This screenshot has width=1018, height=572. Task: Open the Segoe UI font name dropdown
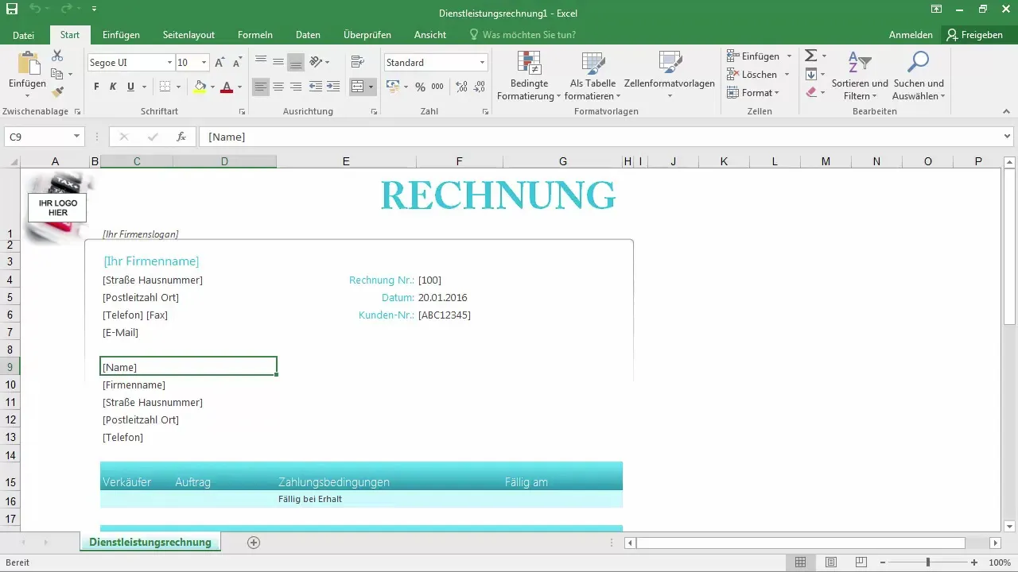169,62
